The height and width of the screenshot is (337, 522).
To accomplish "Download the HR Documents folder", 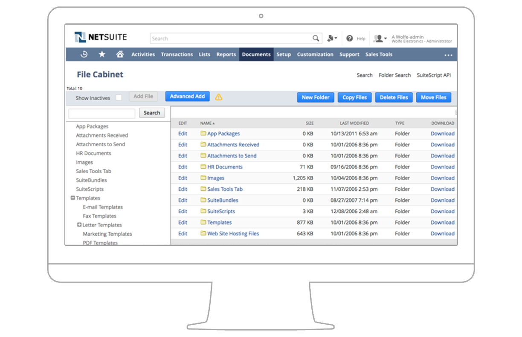I will click(x=443, y=167).
